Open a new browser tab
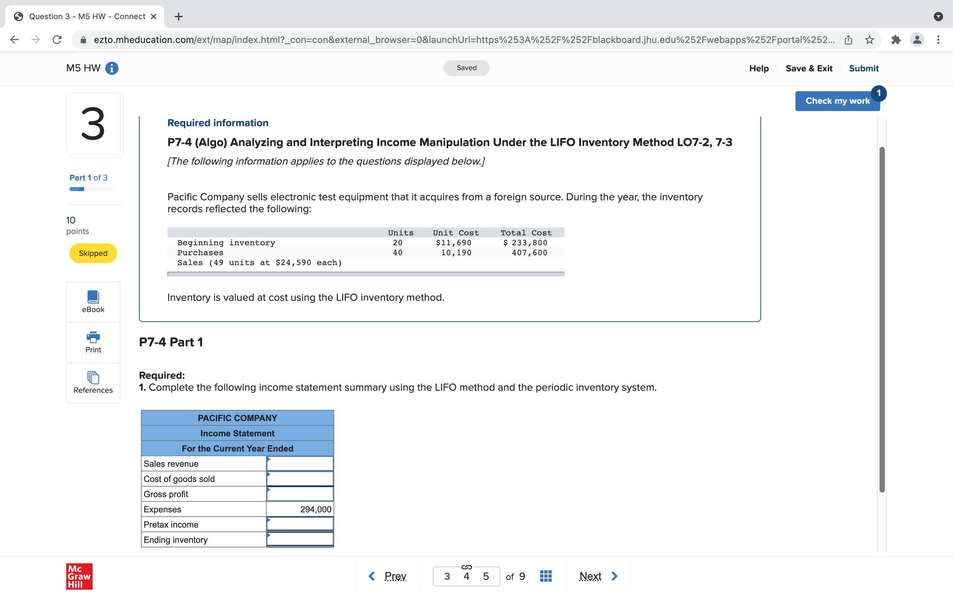Screen dimensions: 953x595 [x=178, y=16]
